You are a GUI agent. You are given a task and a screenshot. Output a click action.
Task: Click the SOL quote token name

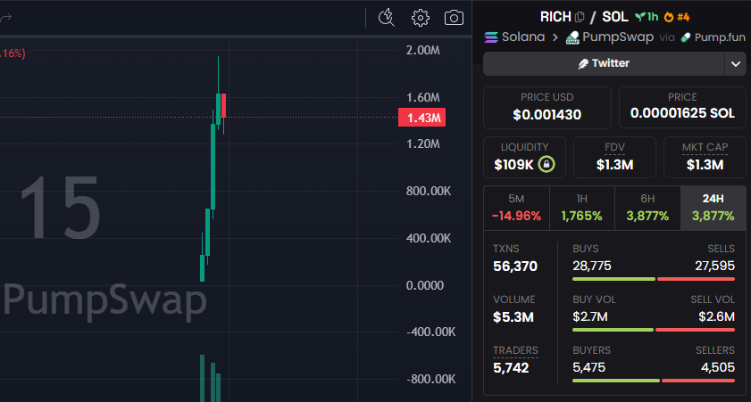(615, 17)
